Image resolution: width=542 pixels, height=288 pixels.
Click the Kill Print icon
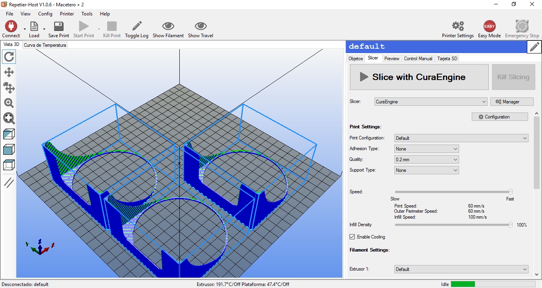(x=112, y=27)
